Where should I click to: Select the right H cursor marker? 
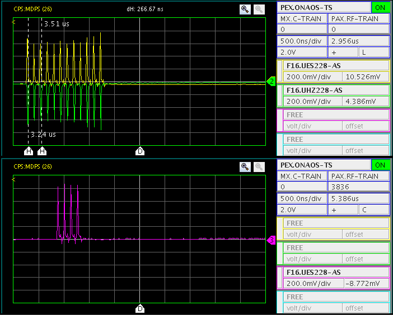[x=42, y=151]
